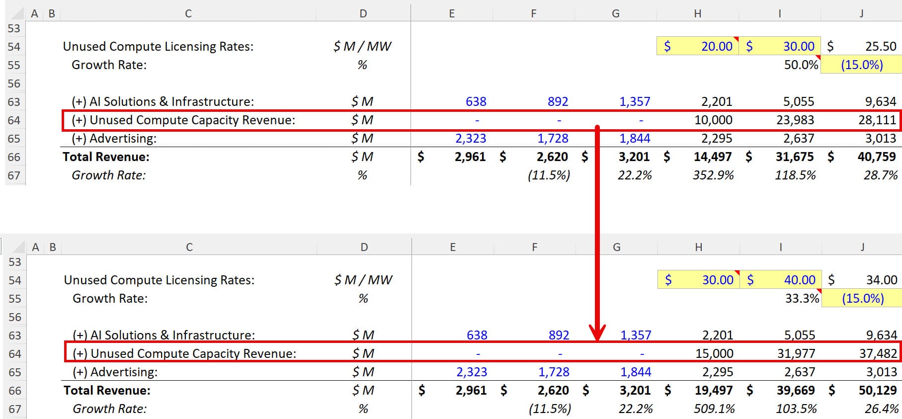Click the 39,669 total revenue cell
The image size is (902, 419).
pyautogui.click(x=781, y=390)
